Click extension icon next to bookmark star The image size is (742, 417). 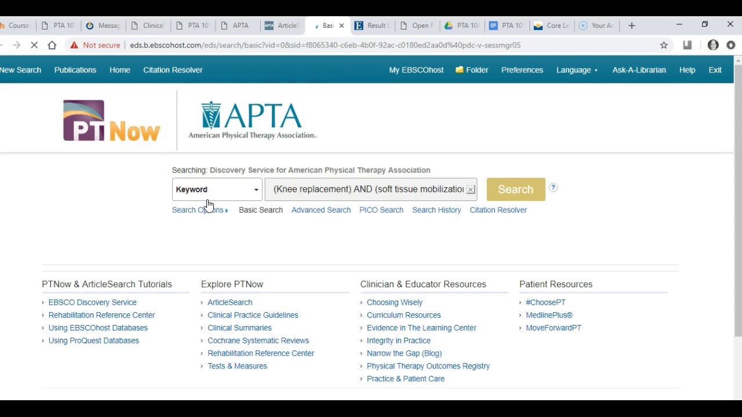click(688, 45)
